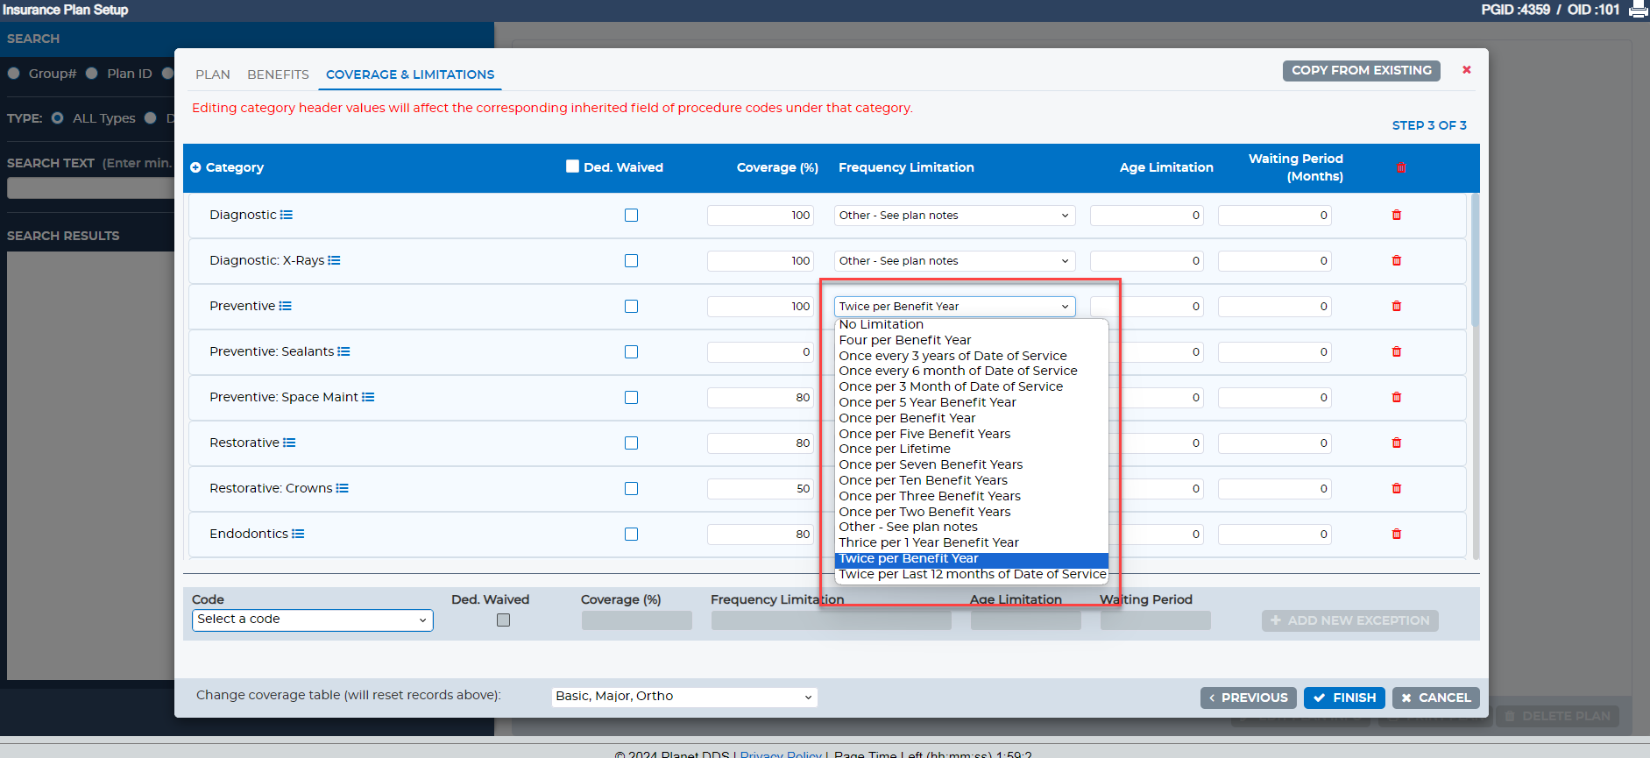Click the header trash icon to delete all
1650x758 pixels.
click(x=1401, y=167)
